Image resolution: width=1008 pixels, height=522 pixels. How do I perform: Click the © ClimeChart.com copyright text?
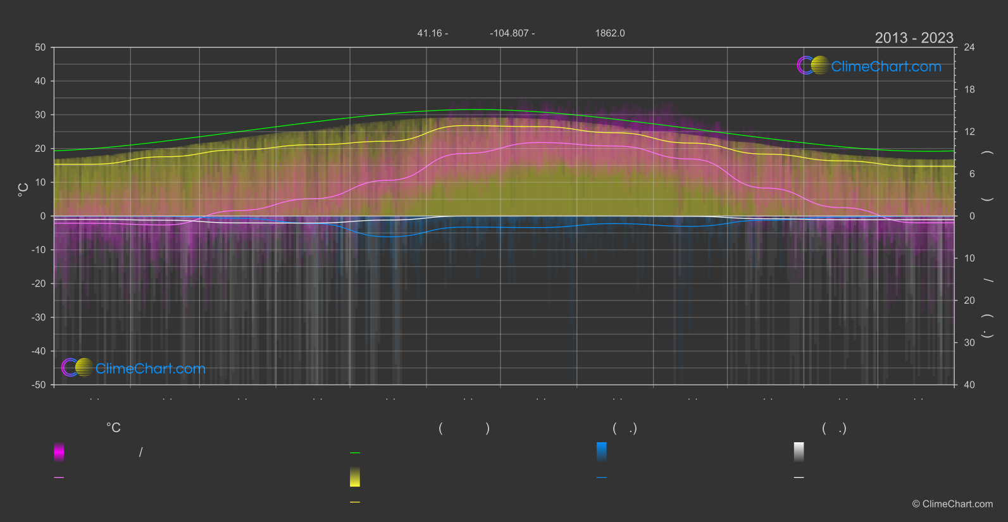(x=952, y=504)
